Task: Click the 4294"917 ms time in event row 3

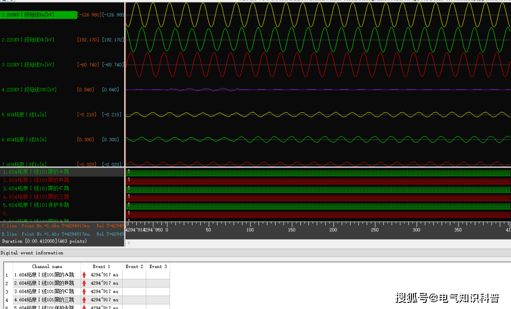Action: [104, 292]
